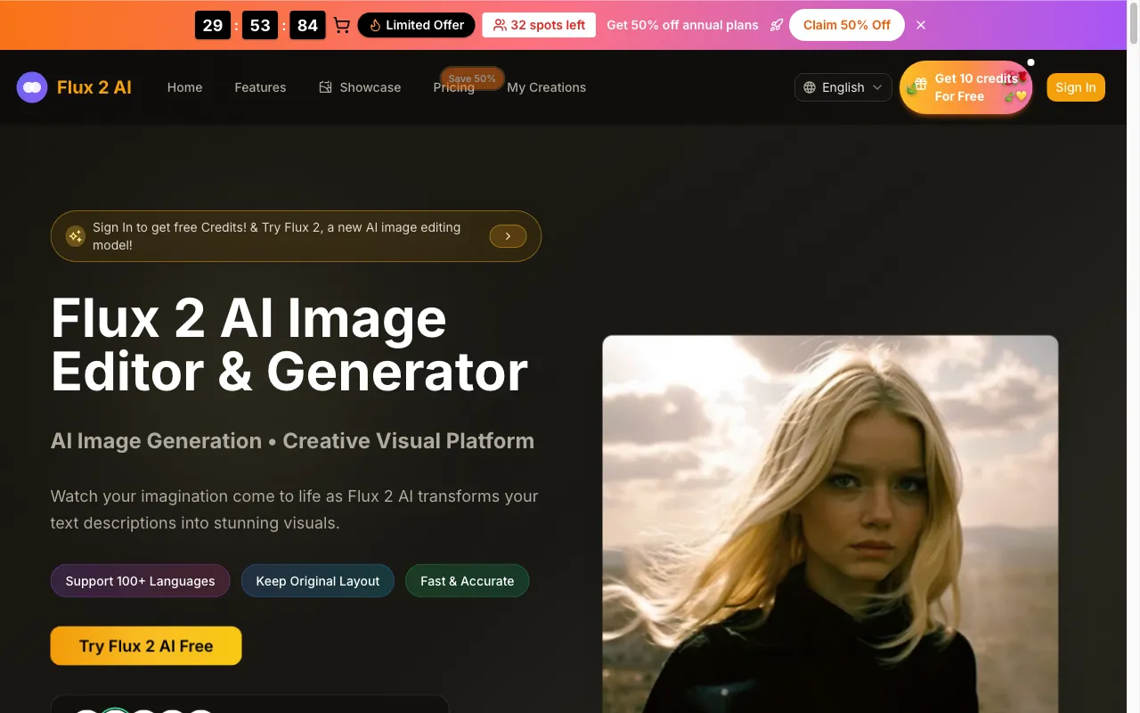Click the Flux 2 AI Image Editor heading

(289, 344)
